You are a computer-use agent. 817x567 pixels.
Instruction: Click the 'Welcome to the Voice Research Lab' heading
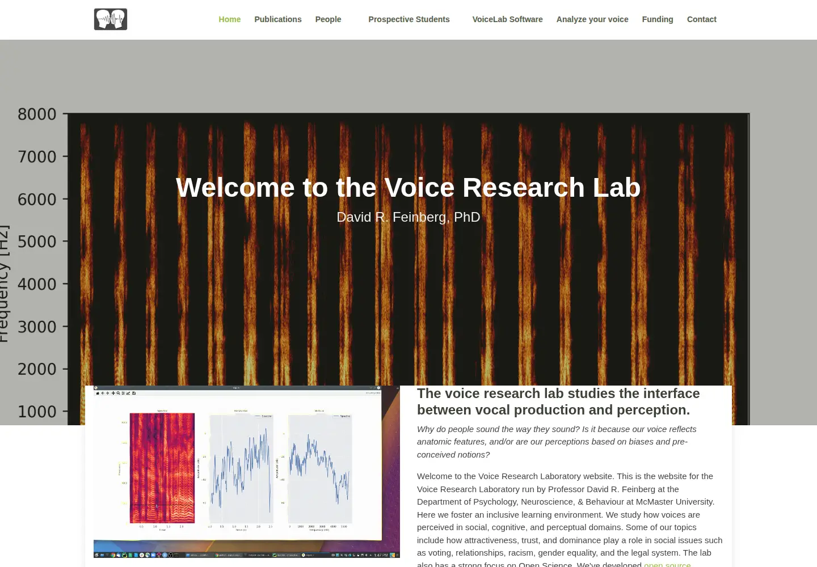[x=408, y=188]
